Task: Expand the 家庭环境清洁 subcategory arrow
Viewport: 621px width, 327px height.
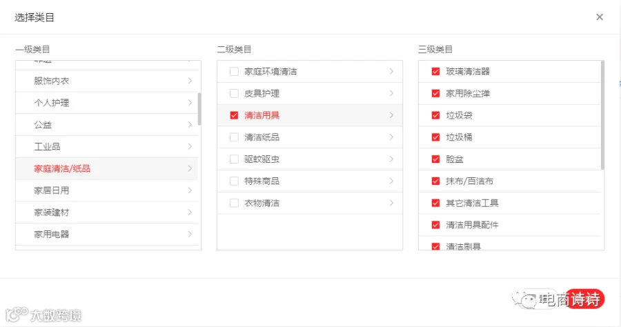Action: click(391, 71)
